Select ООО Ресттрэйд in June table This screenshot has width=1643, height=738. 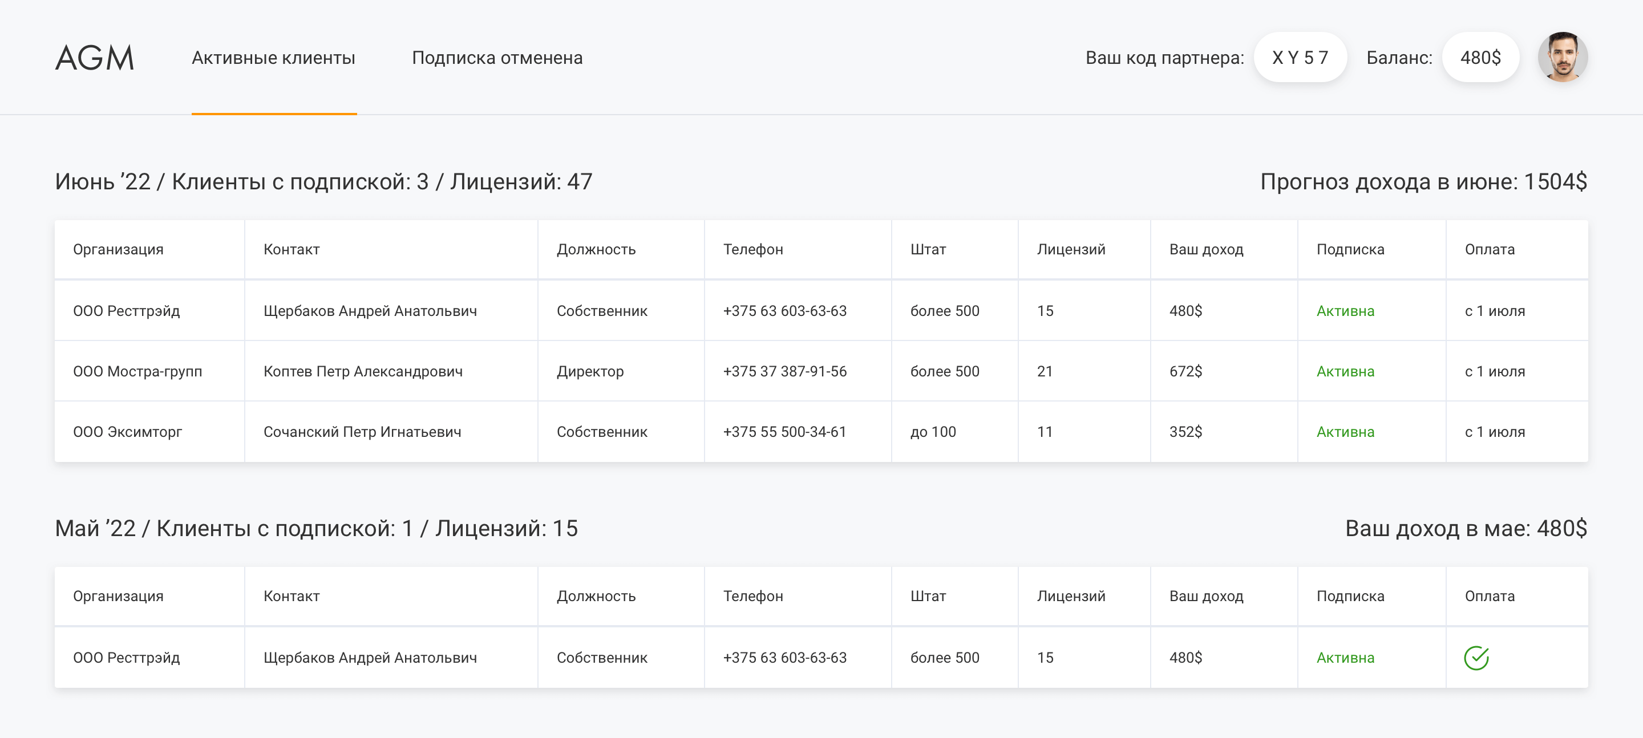tap(126, 311)
